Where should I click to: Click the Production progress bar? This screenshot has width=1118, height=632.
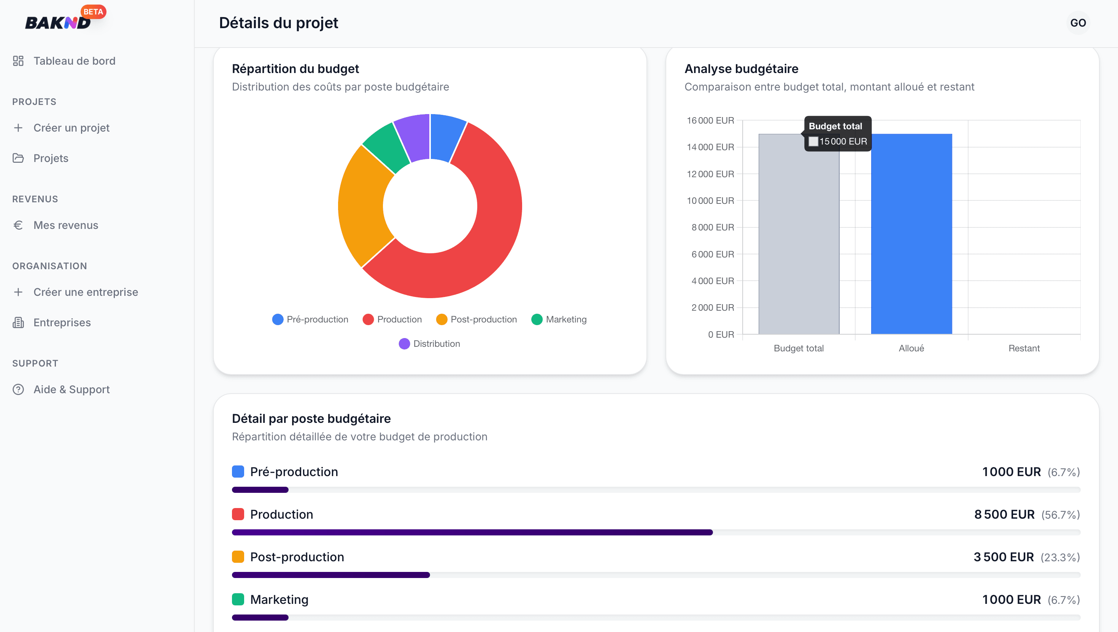tap(656, 532)
